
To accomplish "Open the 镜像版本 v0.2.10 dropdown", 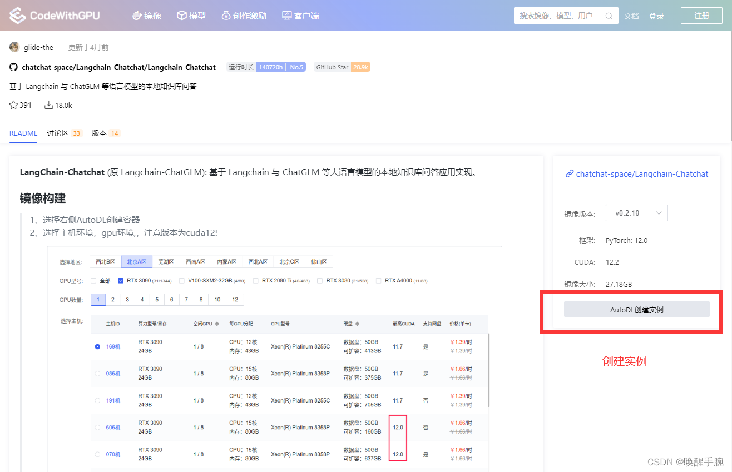I will click(x=636, y=213).
